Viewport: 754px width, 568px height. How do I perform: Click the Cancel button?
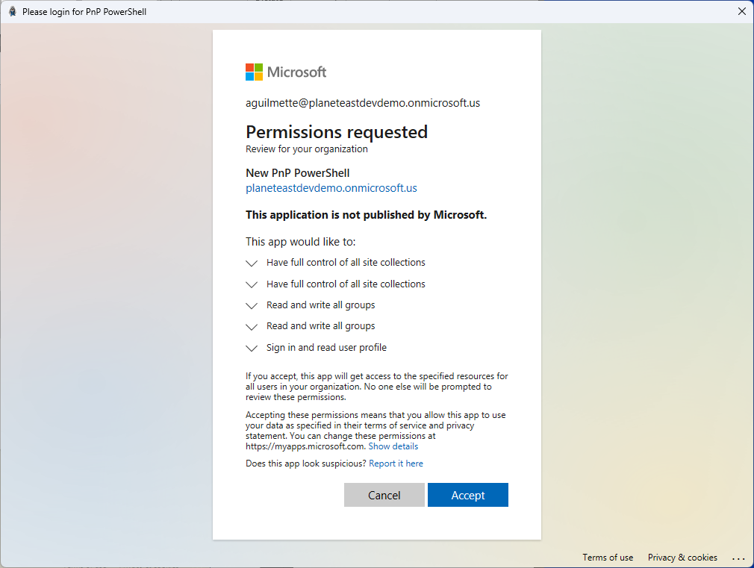(384, 495)
